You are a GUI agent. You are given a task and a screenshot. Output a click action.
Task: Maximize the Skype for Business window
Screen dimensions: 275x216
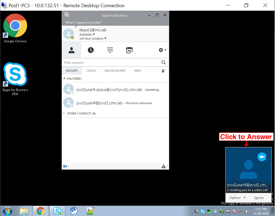tap(157, 15)
